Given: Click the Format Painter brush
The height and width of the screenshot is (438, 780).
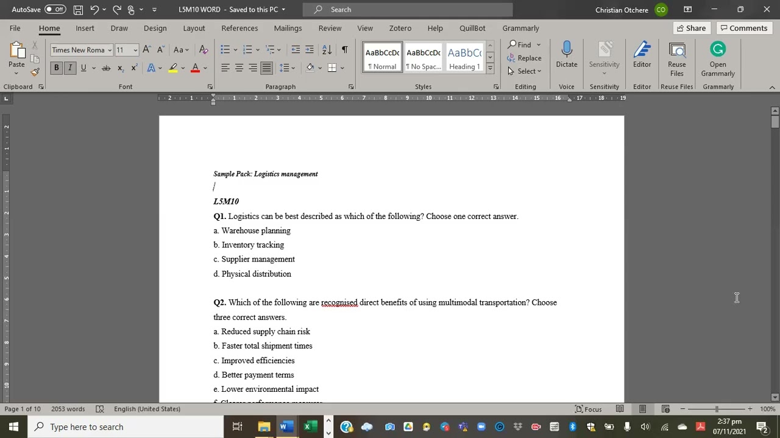Looking at the screenshot, I should click(x=35, y=72).
